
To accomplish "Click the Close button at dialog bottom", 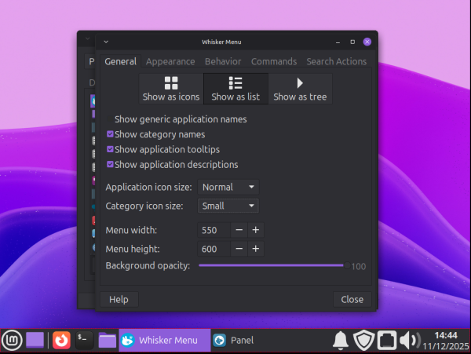I will point(352,299).
